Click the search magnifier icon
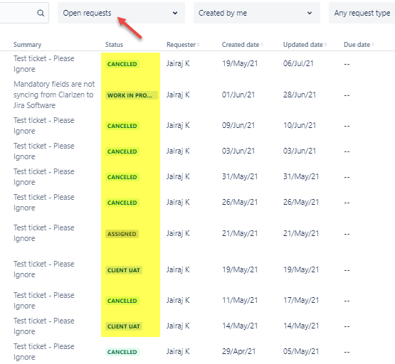This screenshot has width=395, height=364. 41,13
